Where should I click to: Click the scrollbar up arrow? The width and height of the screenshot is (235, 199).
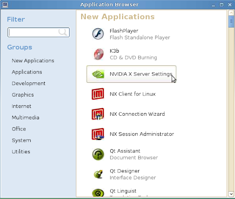click(231, 13)
